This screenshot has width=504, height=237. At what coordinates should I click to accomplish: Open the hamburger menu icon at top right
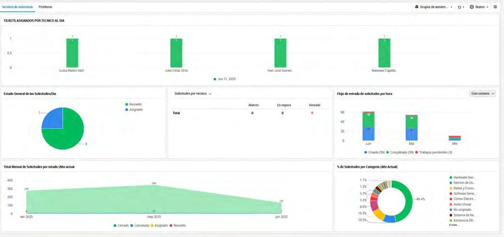(x=495, y=7)
